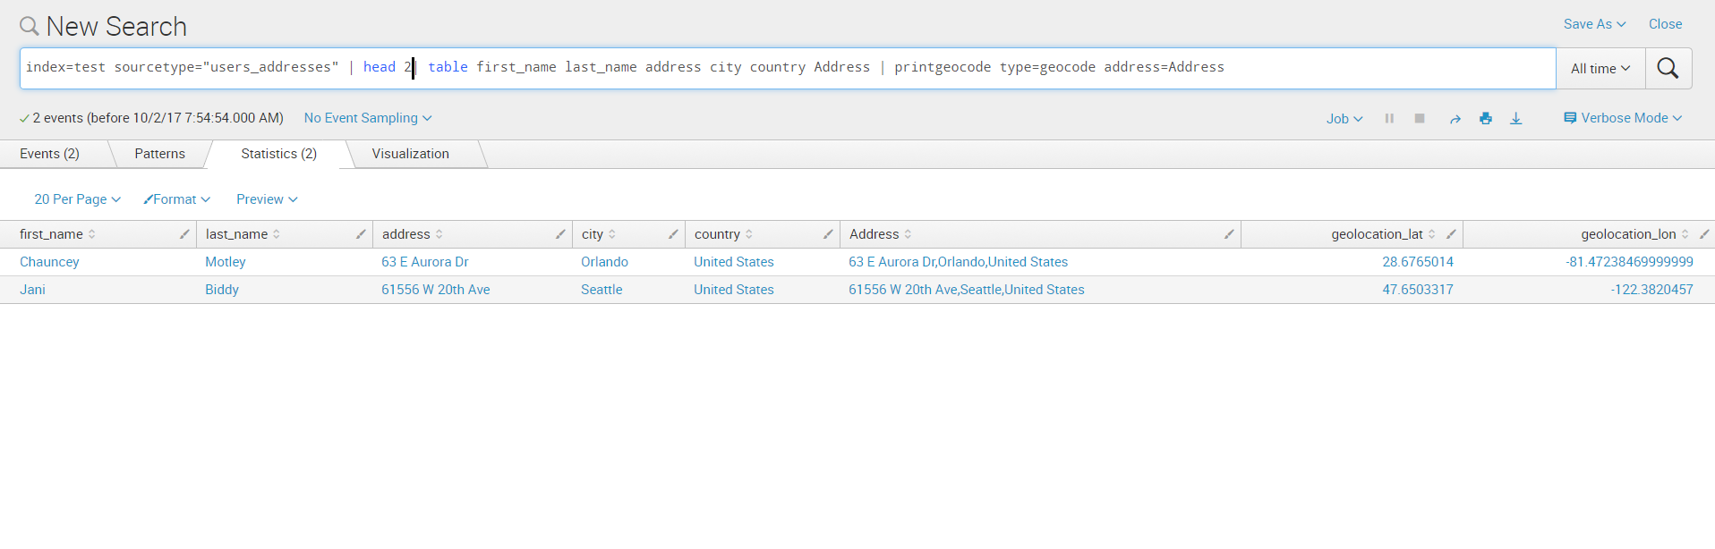Image resolution: width=1715 pixels, height=549 pixels.
Task: Click pencil edit icon on Address column
Action: pyautogui.click(x=1229, y=234)
